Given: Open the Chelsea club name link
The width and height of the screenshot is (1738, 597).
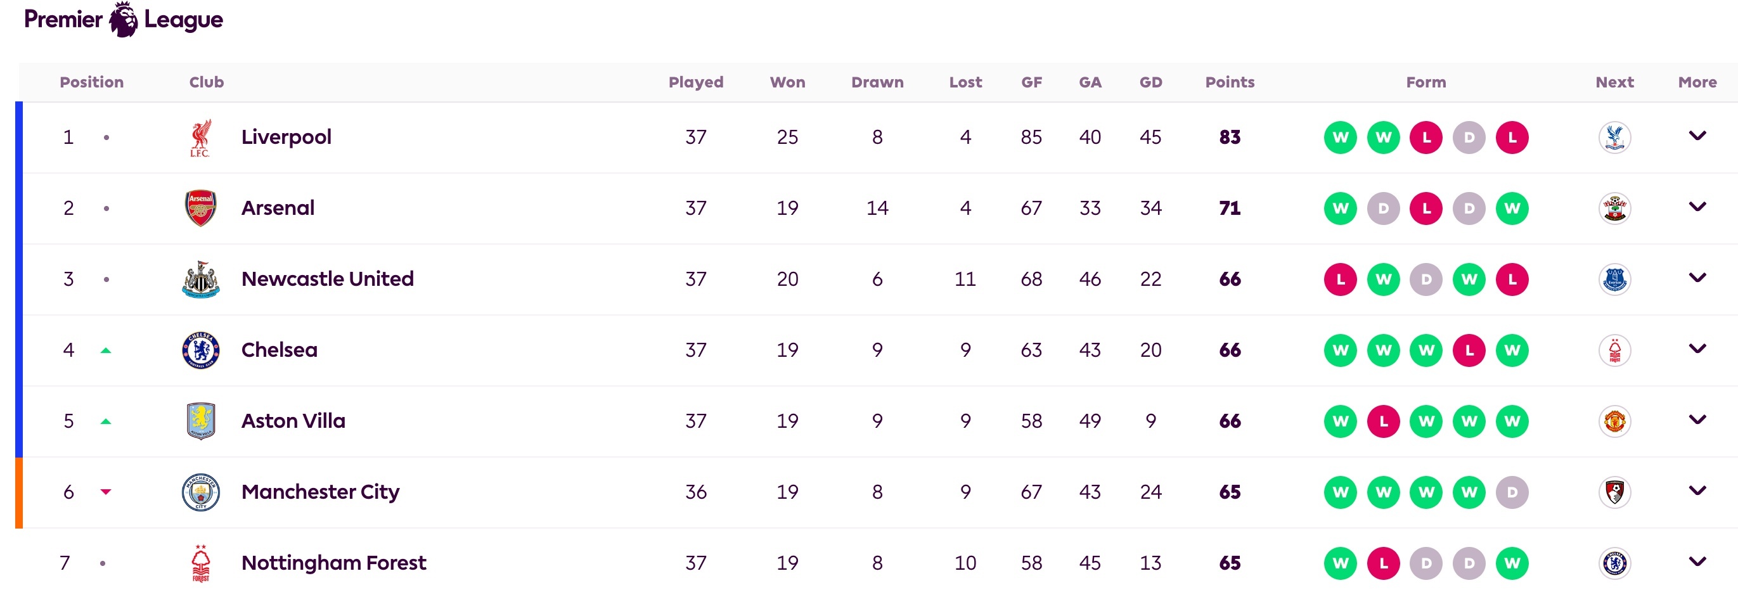Looking at the screenshot, I should 280,349.
